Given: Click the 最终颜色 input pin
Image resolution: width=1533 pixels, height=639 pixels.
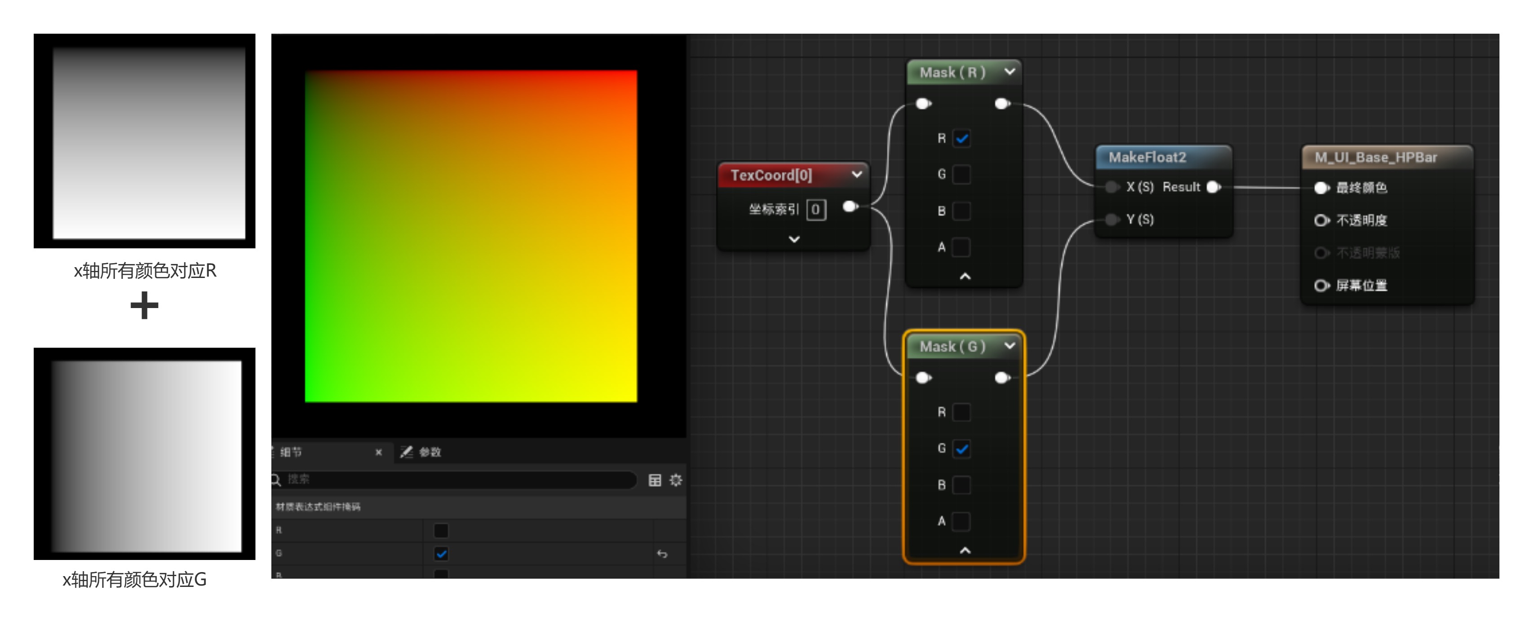Looking at the screenshot, I should point(1321,188).
